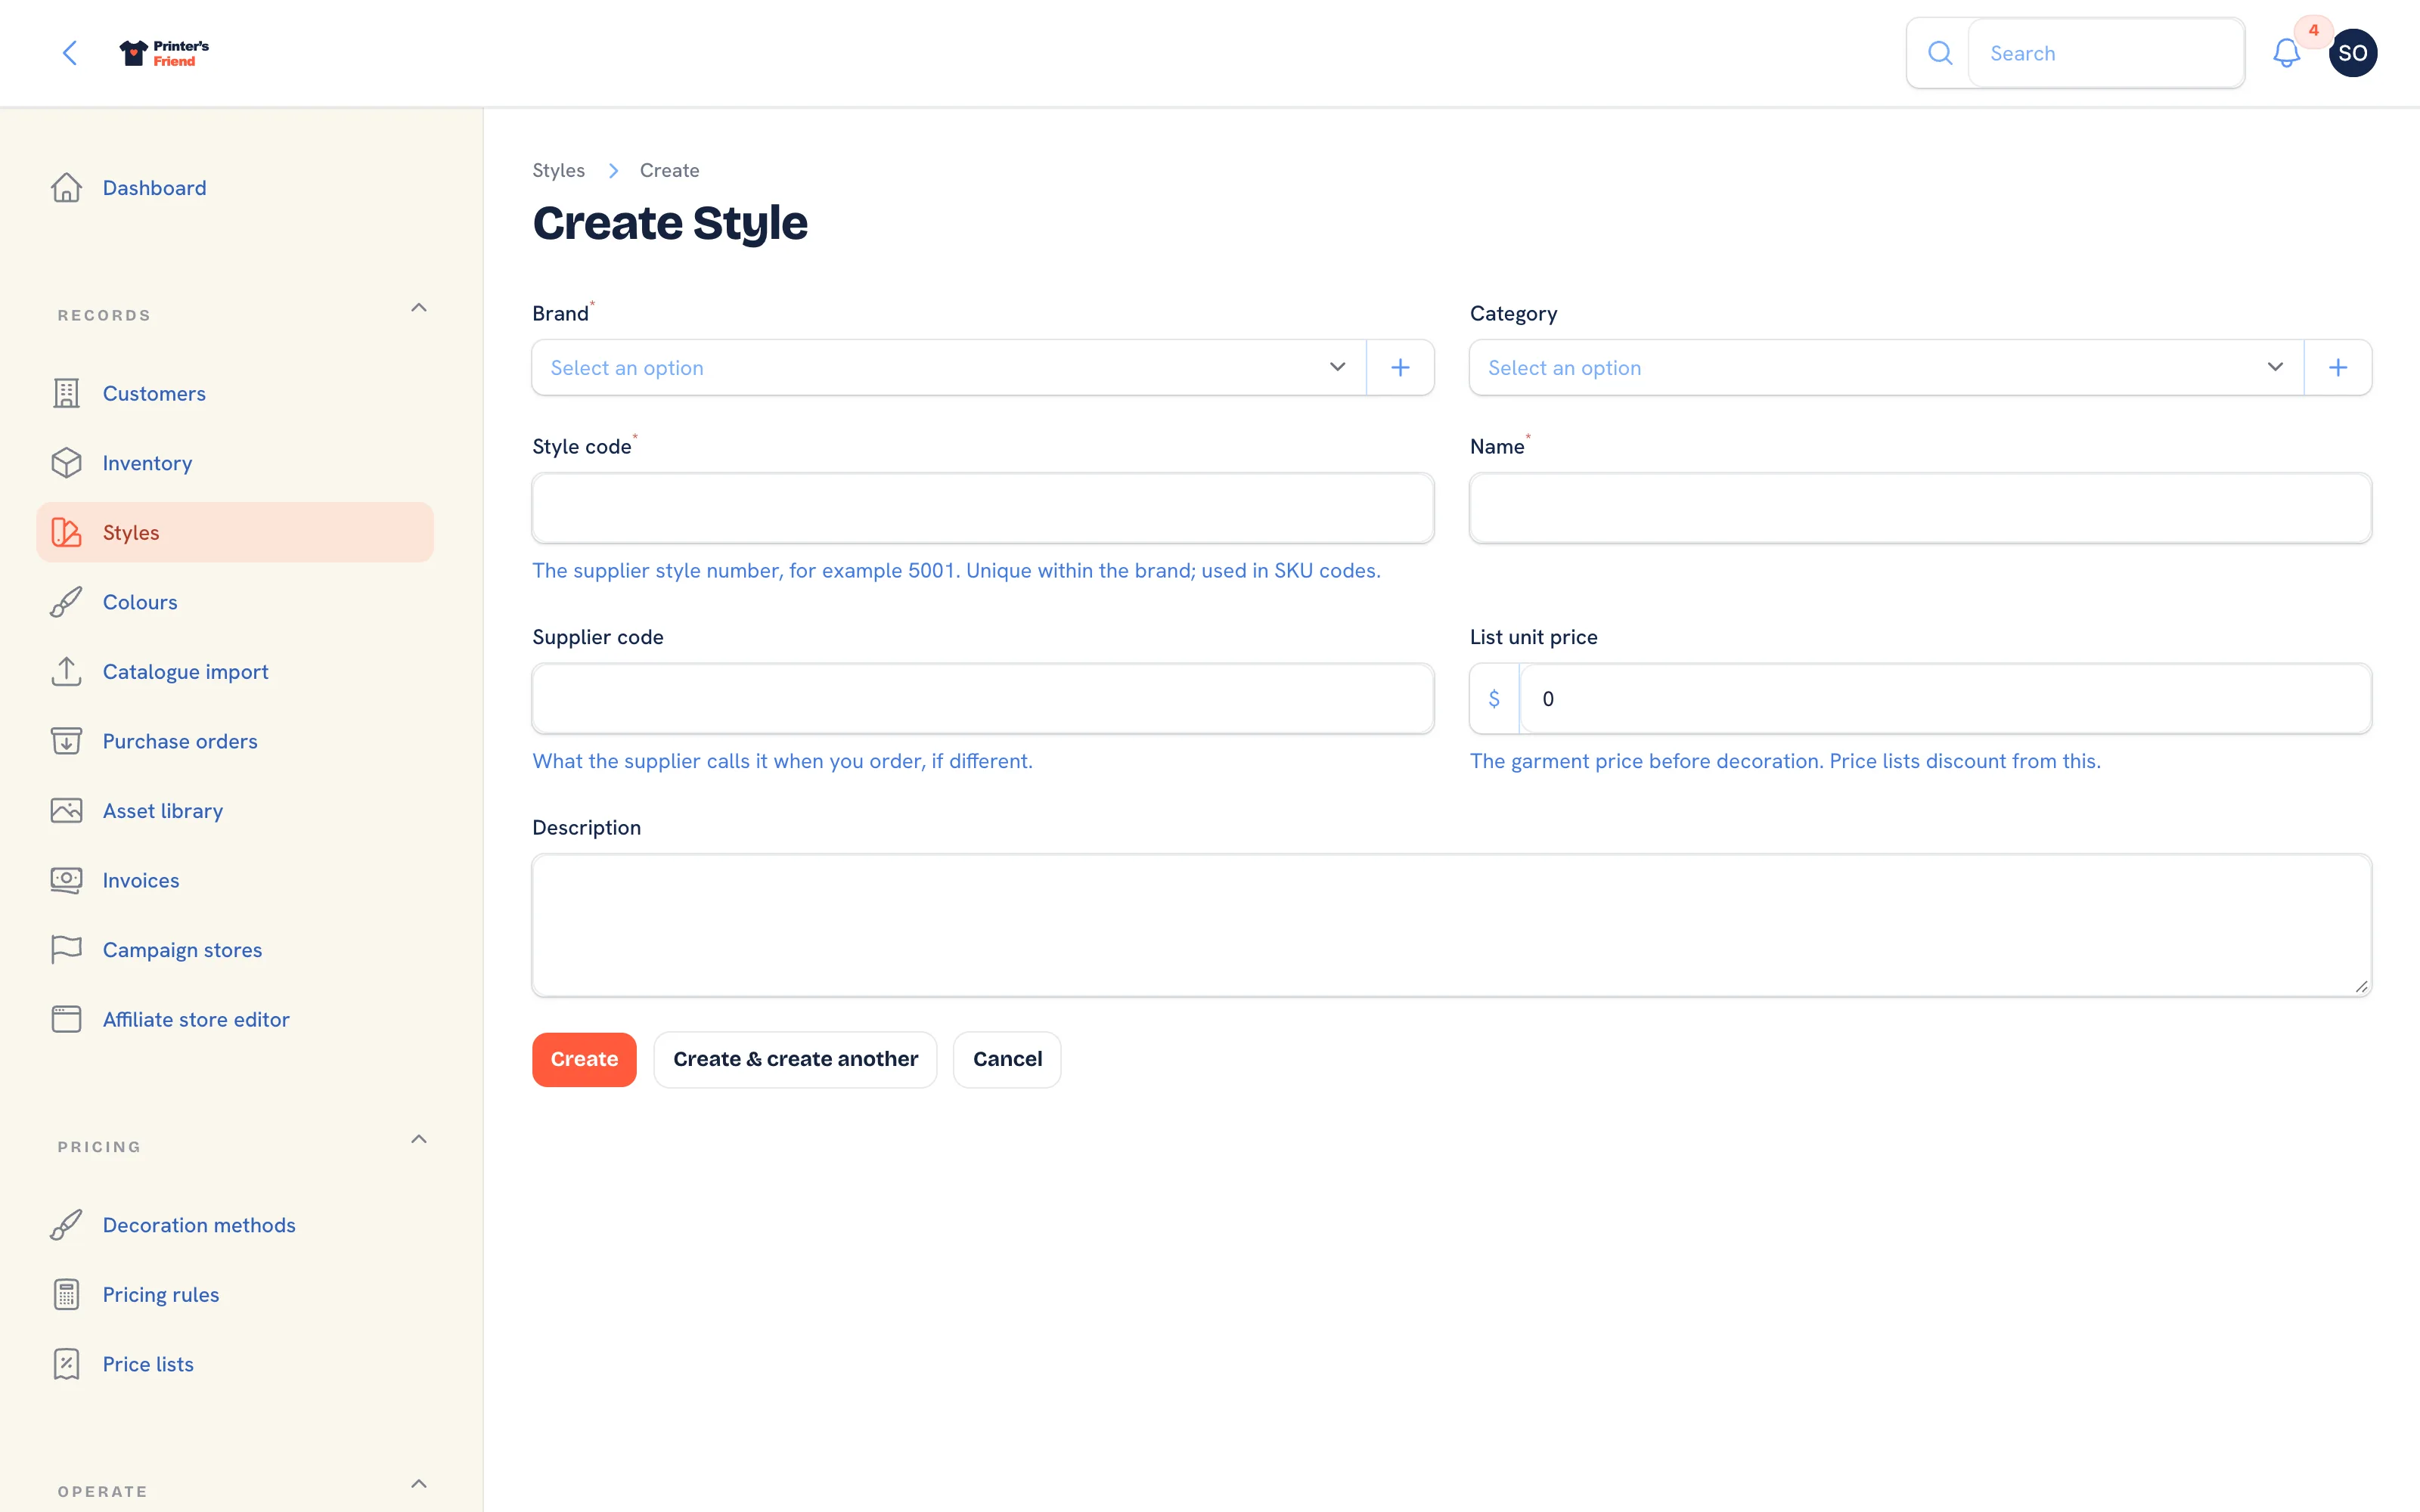Image resolution: width=2420 pixels, height=1512 pixels.
Task: Click the Colours paintbrush icon
Action: pos(66,602)
